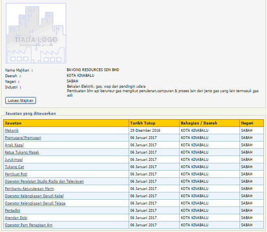Click SABAH in the Atendan Dobi row
Screen dimensions: 267x232
pos(247,218)
